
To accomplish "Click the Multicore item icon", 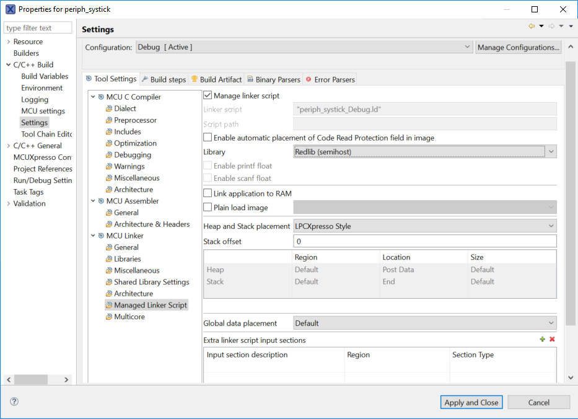I will [109, 317].
